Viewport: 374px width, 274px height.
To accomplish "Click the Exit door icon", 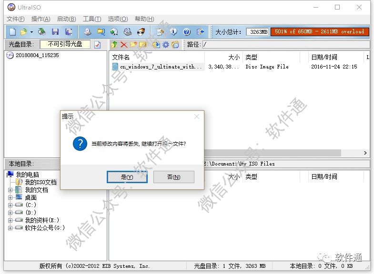I will 200,32.
